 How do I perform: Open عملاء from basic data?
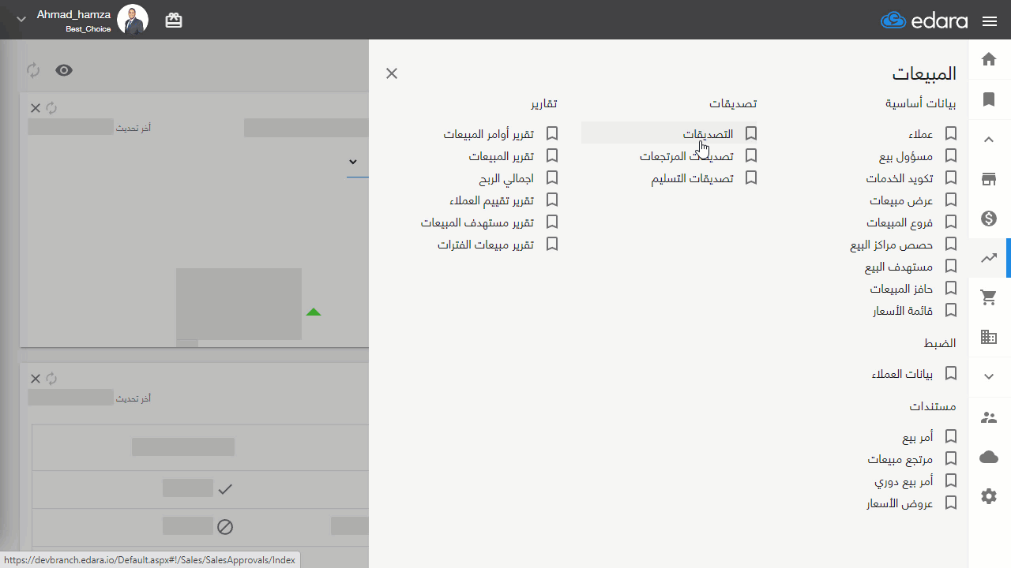click(x=921, y=135)
